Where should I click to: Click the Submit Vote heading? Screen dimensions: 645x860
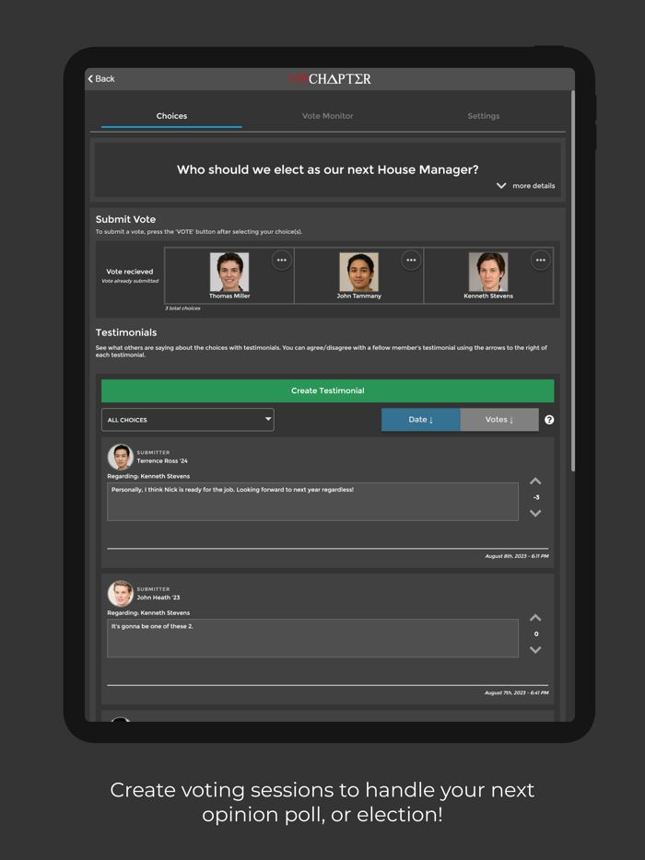pyautogui.click(x=125, y=219)
